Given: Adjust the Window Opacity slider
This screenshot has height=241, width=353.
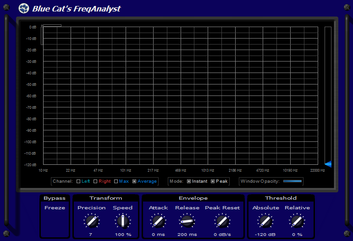Looking at the screenshot, I should [x=292, y=181].
